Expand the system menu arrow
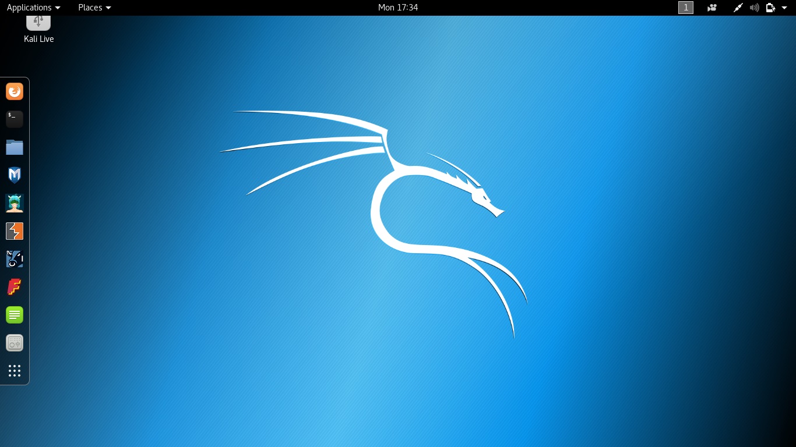The image size is (796, 447). pyautogui.click(x=784, y=8)
